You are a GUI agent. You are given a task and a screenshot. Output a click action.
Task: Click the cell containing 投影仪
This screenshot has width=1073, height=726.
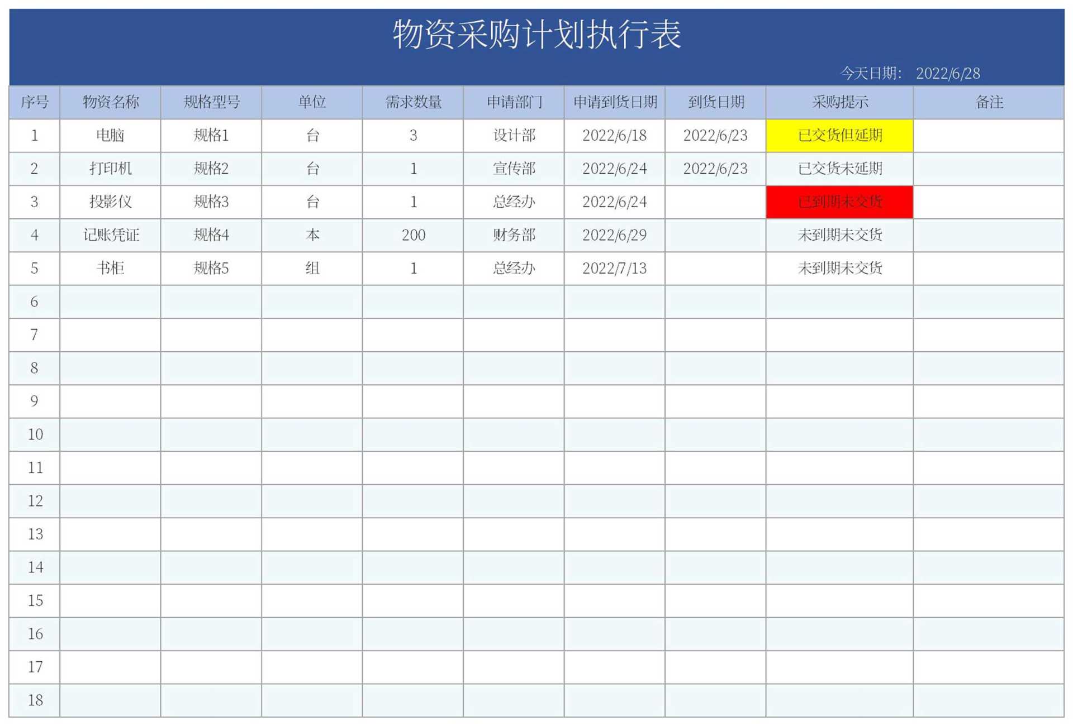(x=110, y=202)
